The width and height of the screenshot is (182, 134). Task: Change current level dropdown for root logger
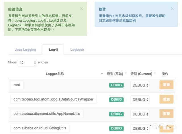[x=140, y=85]
